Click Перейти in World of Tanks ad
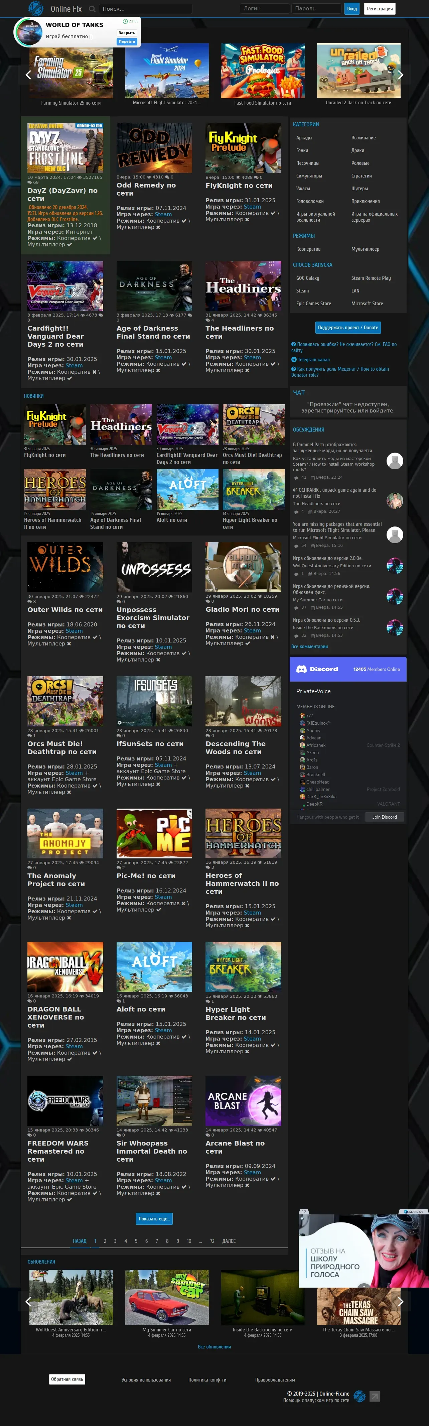429x1426 pixels. click(x=127, y=41)
